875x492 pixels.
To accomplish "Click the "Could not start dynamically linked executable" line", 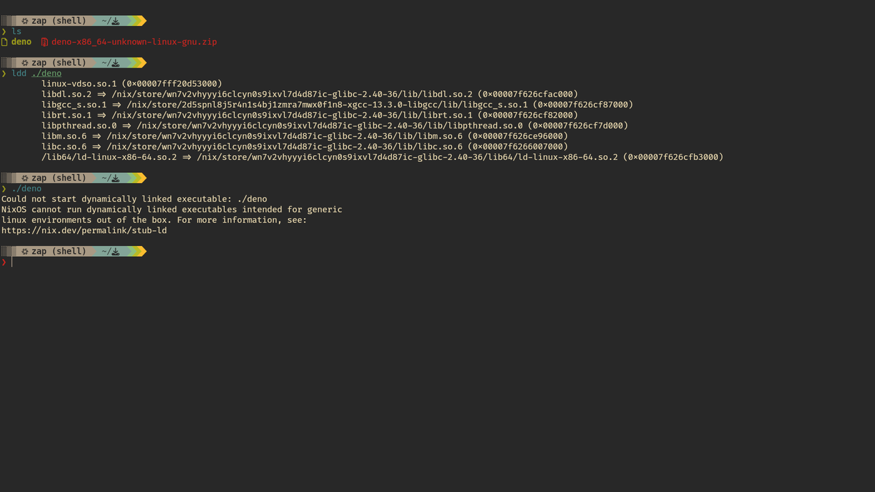I will coord(134,200).
